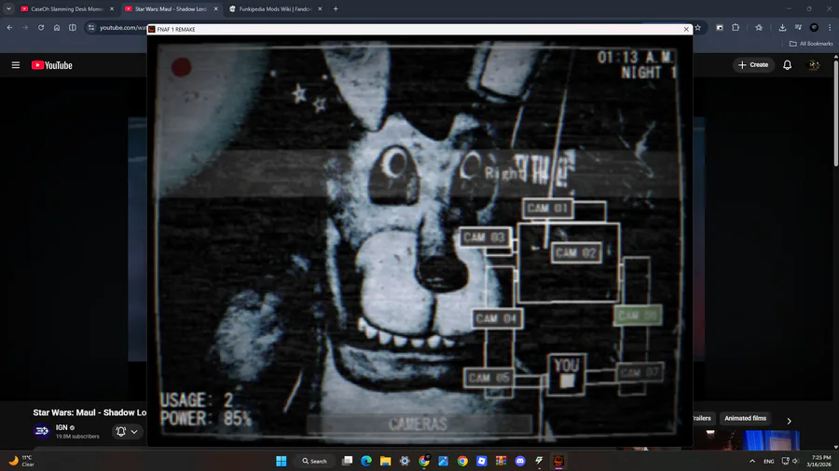Go forward in browser history

pos(25,27)
